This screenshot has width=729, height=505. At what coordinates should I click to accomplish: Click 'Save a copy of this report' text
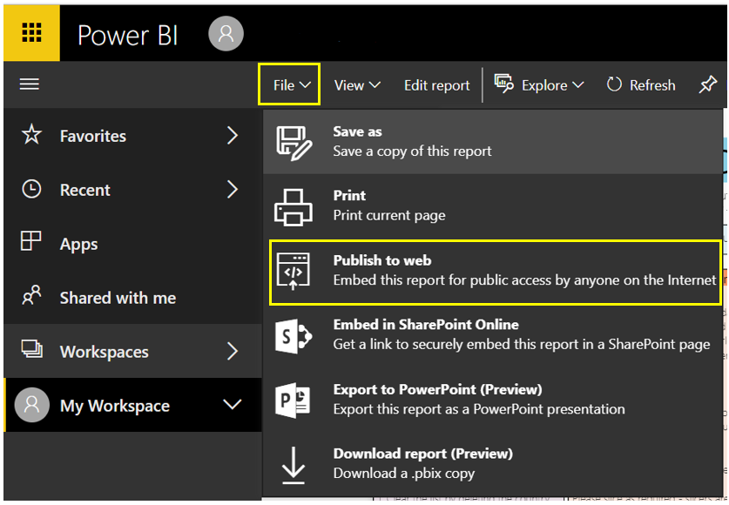tap(412, 151)
